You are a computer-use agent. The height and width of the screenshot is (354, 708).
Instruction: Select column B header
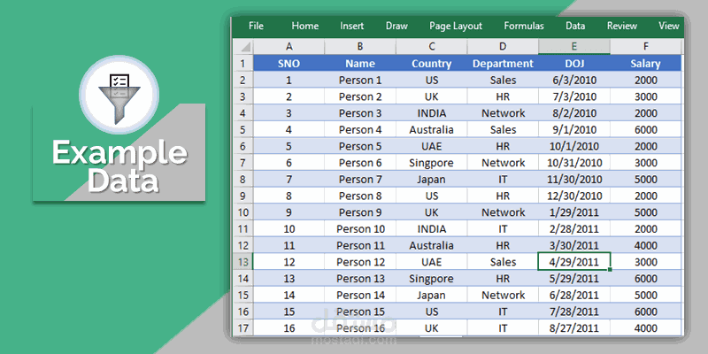tap(360, 47)
